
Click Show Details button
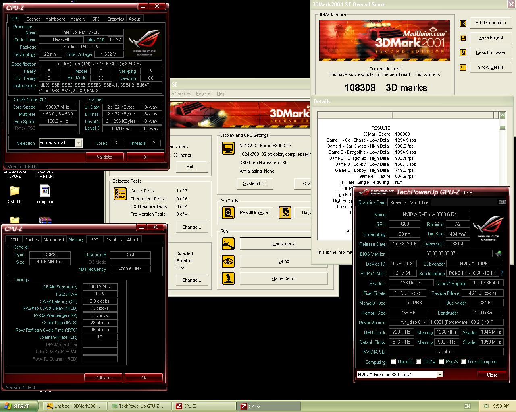[x=491, y=67]
